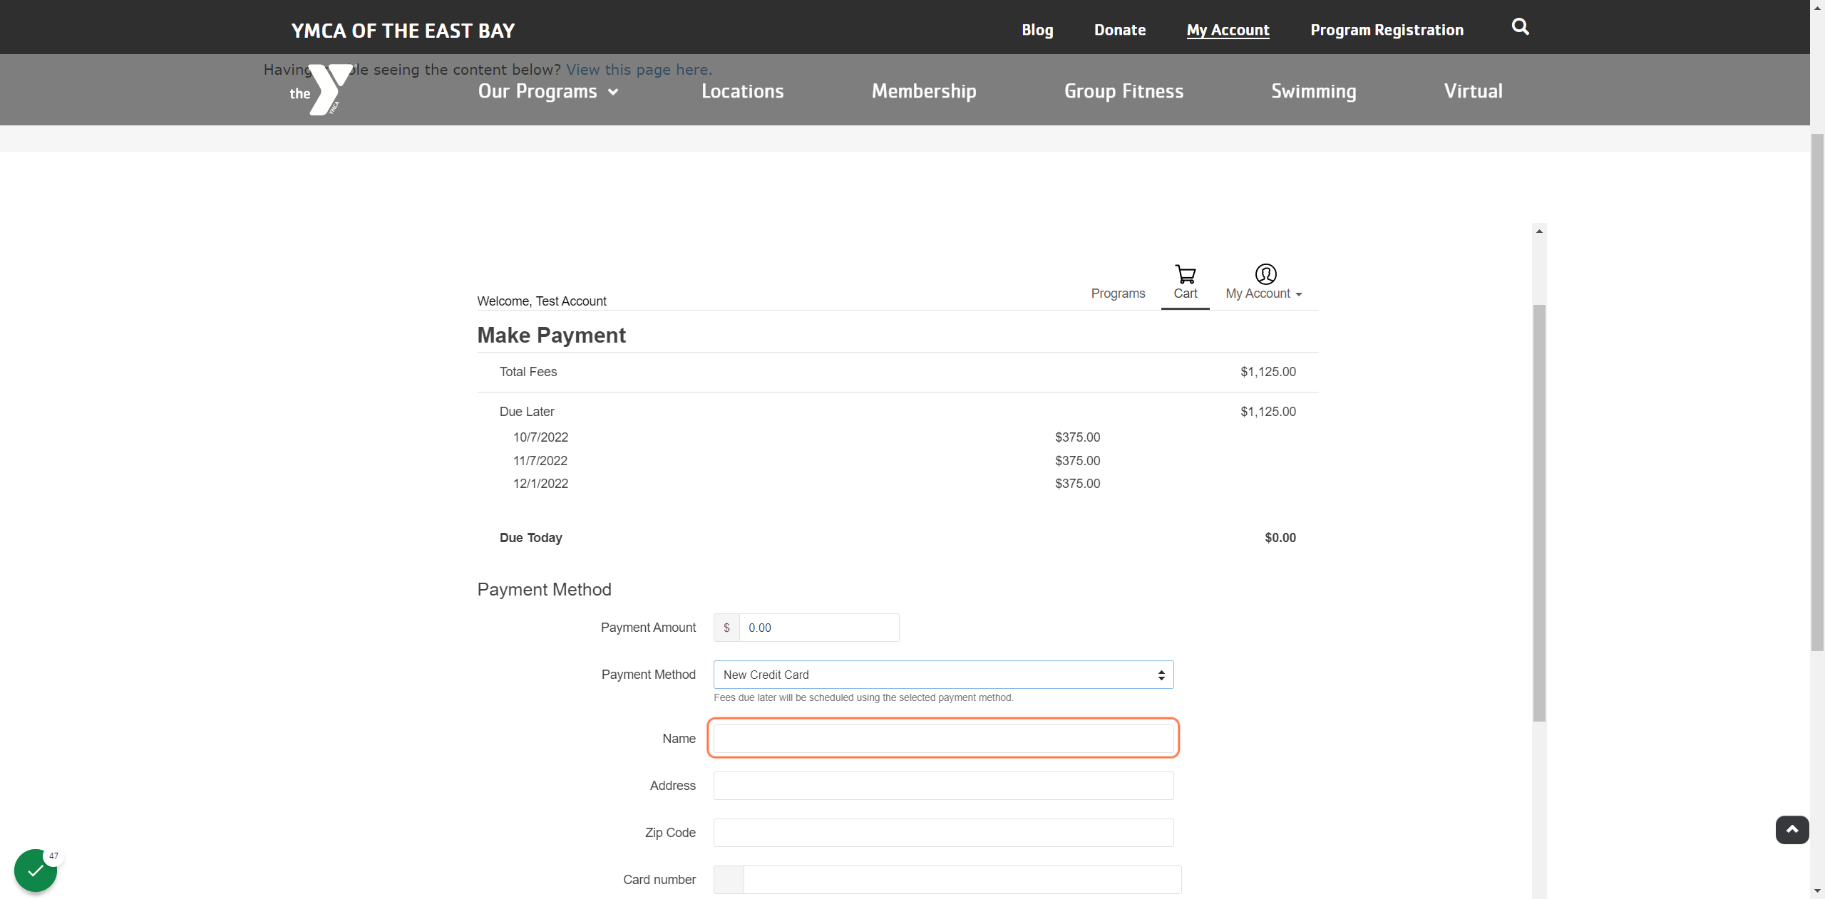The image size is (1825, 899).
Task: Click the inner frame scroll-up arrow
Action: [1540, 231]
